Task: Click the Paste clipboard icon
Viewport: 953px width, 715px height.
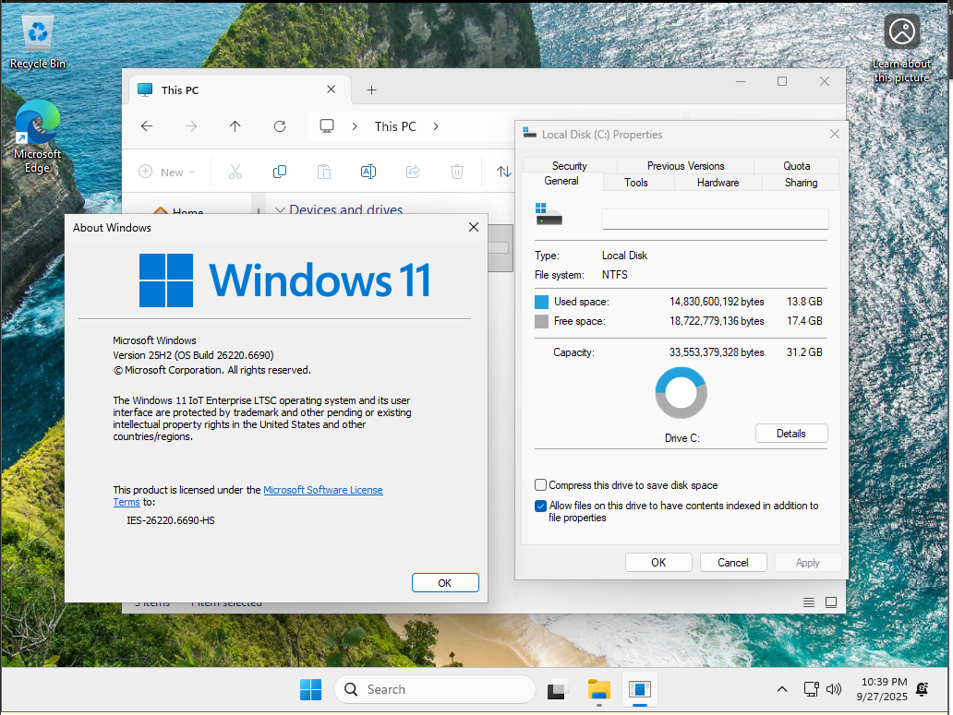Action: click(324, 172)
